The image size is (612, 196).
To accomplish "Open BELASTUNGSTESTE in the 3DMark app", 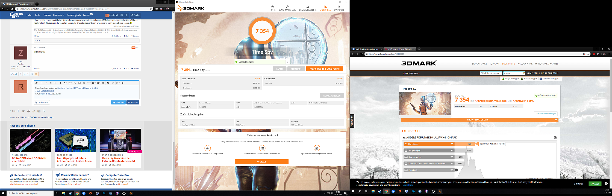I will [x=308, y=8].
